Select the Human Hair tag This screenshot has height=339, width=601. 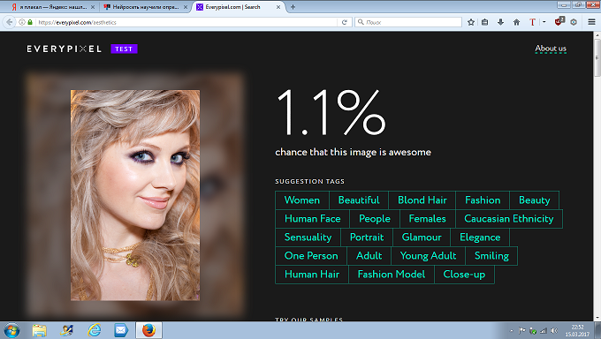tap(312, 275)
